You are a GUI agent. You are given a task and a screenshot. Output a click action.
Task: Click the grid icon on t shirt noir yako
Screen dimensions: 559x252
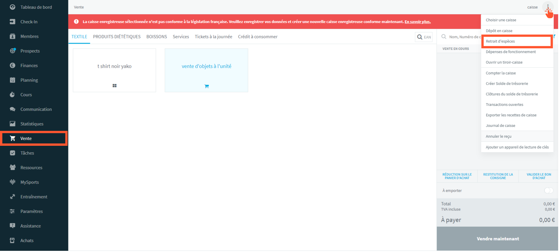pos(114,86)
